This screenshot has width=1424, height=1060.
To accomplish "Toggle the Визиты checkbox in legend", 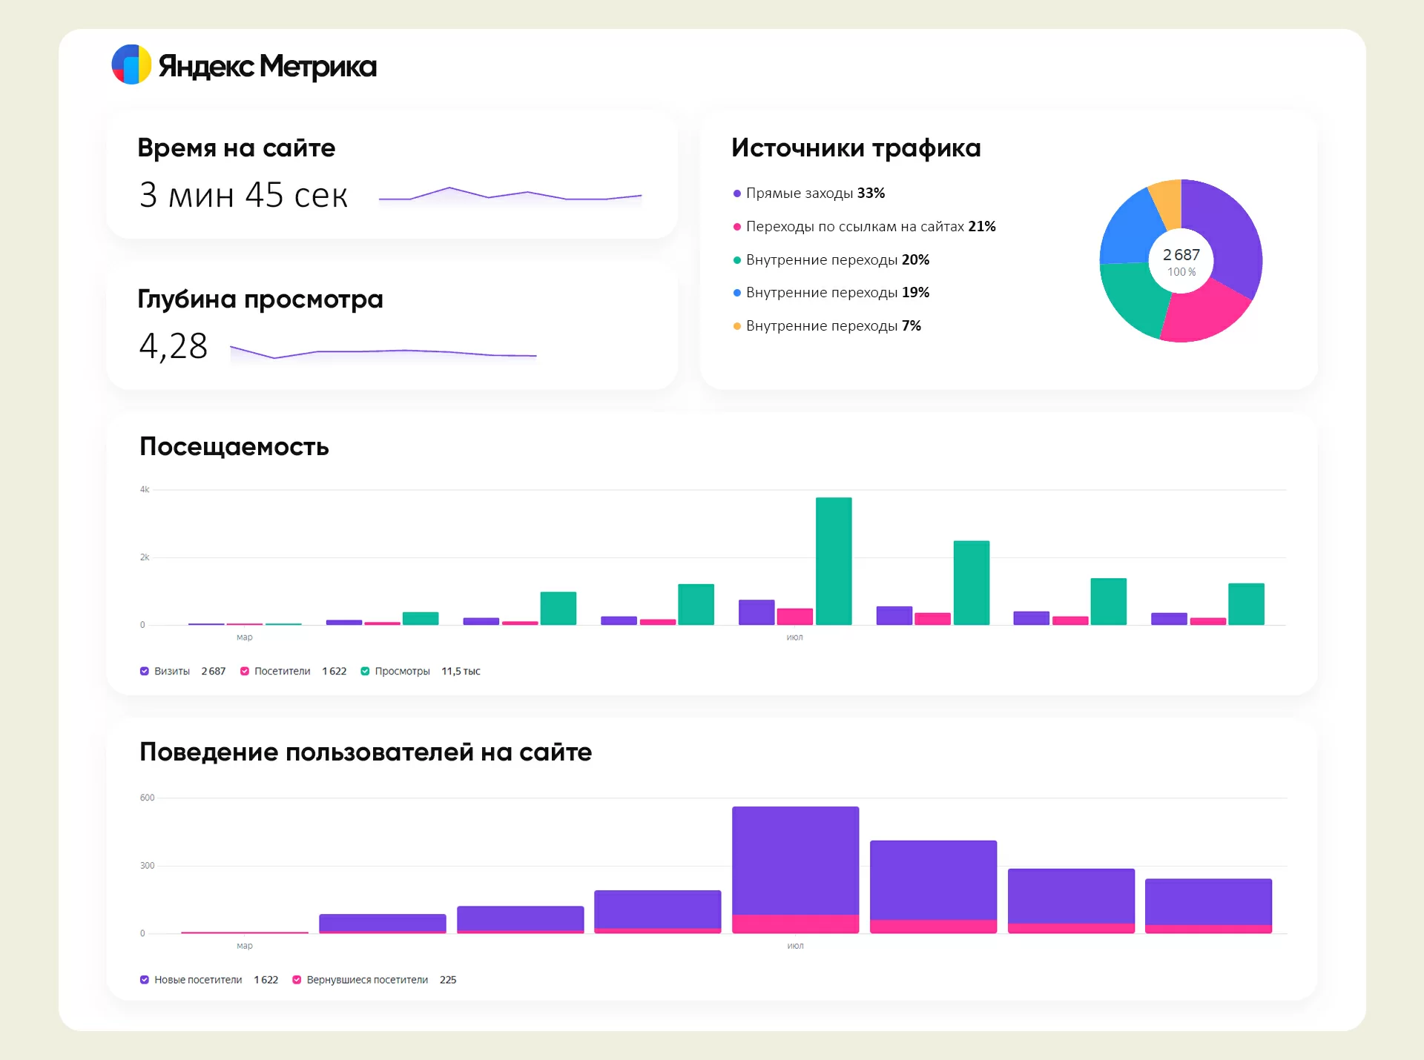I will pyautogui.click(x=145, y=671).
